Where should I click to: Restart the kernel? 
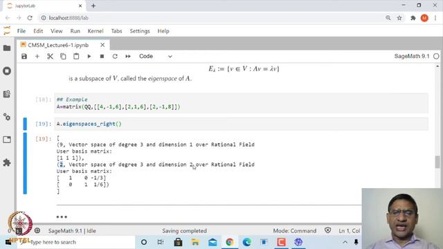tap(115, 57)
